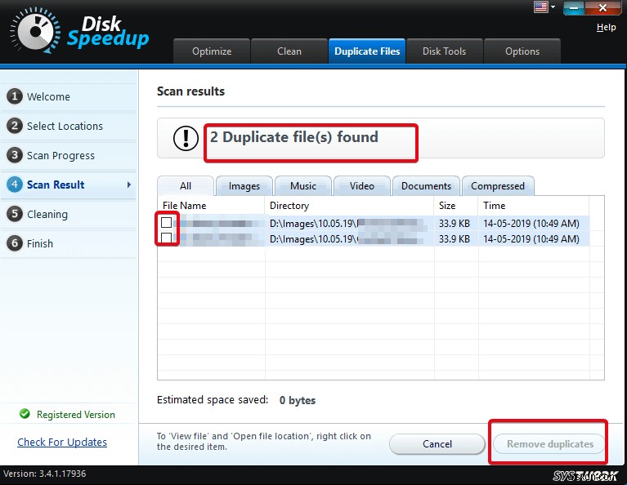Sort by Time column header

(534, 205)
